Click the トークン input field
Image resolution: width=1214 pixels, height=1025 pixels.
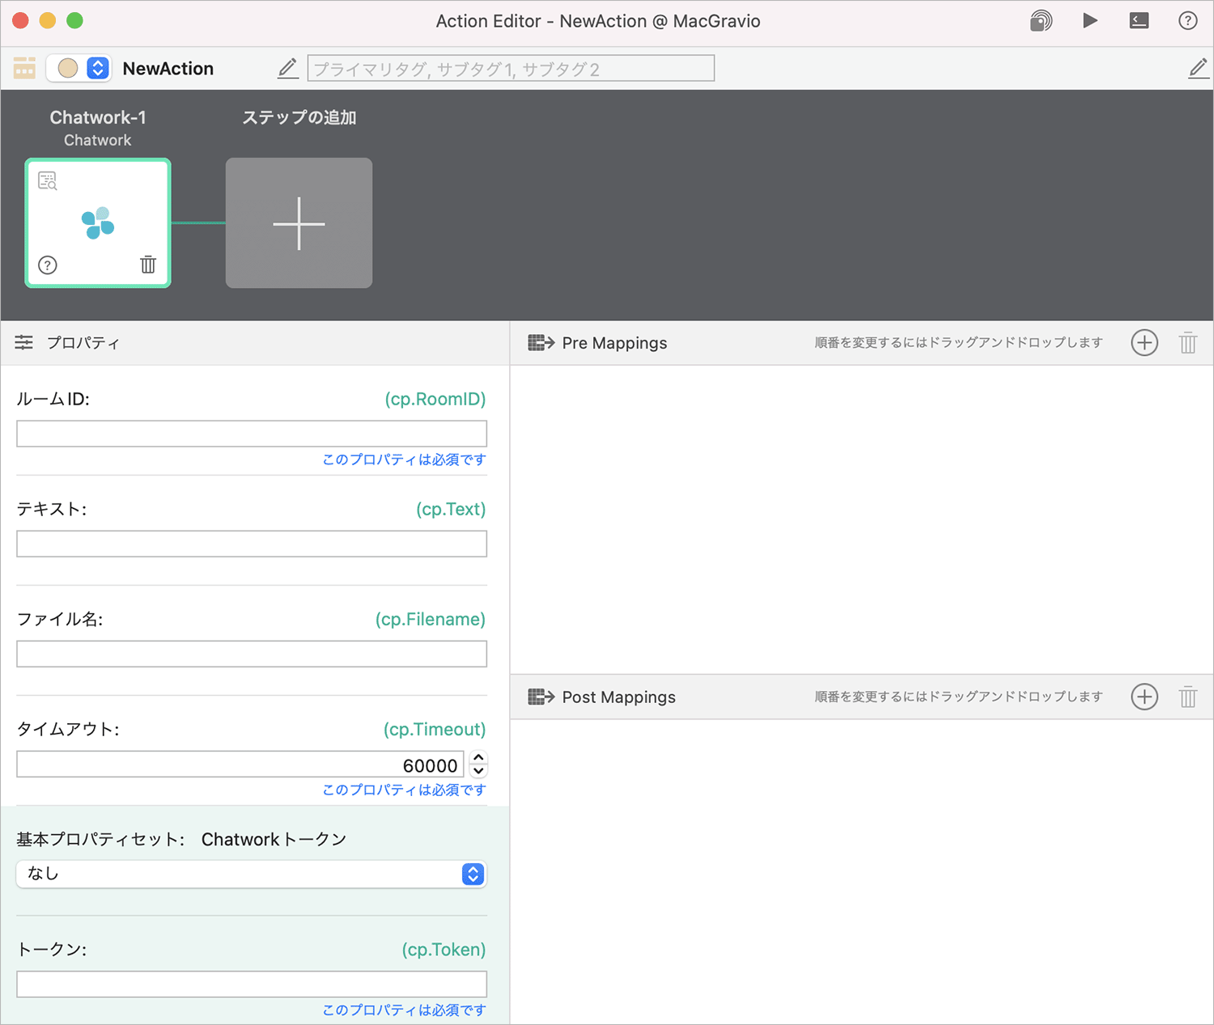point(252,984)
